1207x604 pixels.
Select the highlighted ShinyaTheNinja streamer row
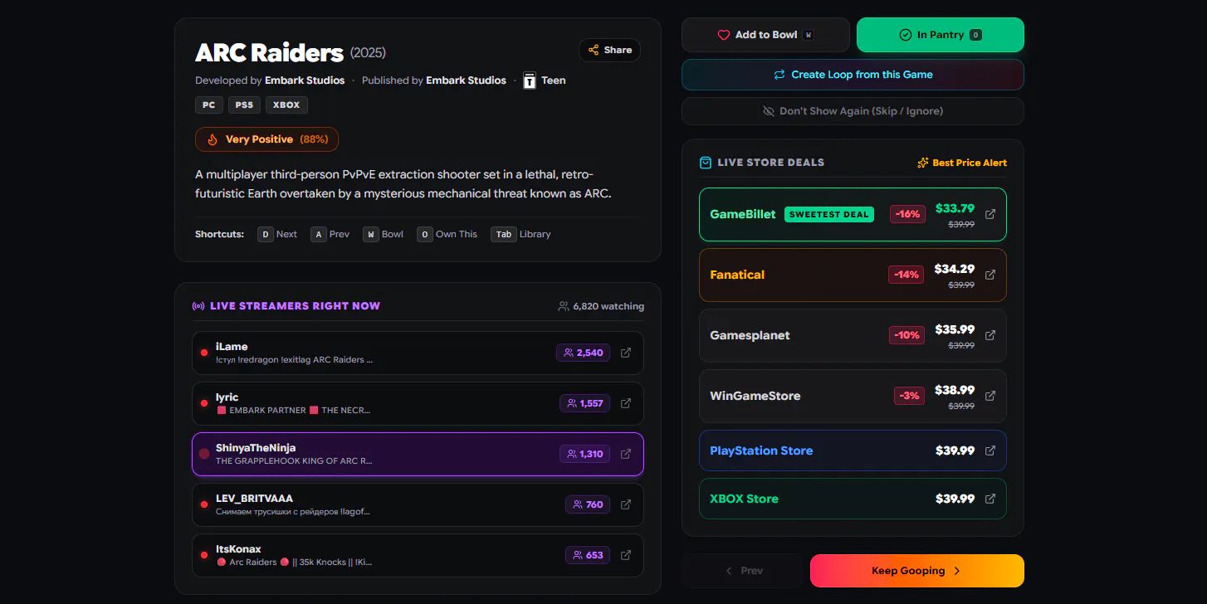coord(418,454)
